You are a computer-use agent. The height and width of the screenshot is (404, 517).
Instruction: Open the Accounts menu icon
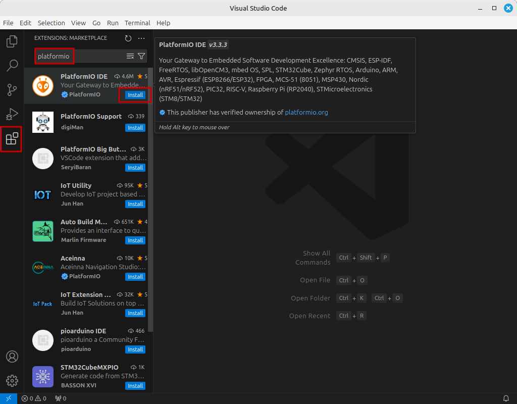pos(12,357)
